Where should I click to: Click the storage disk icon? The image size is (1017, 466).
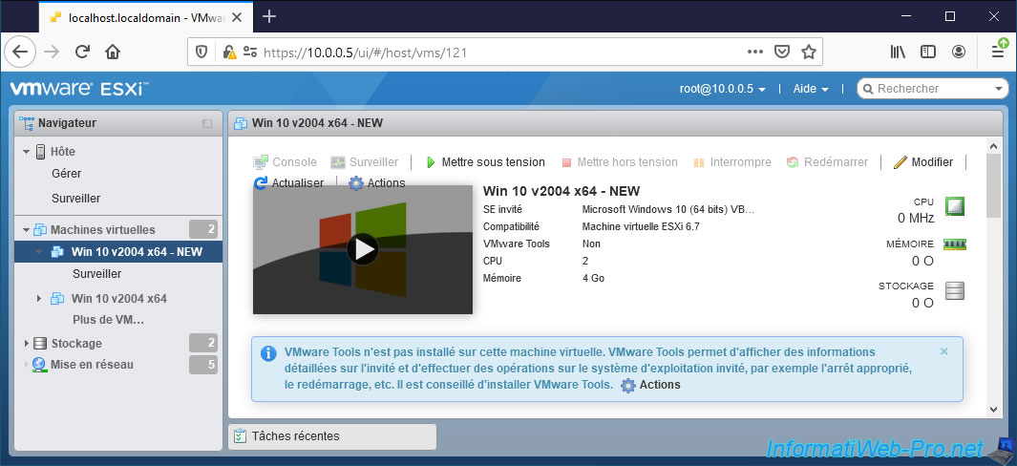click(955, 290)
